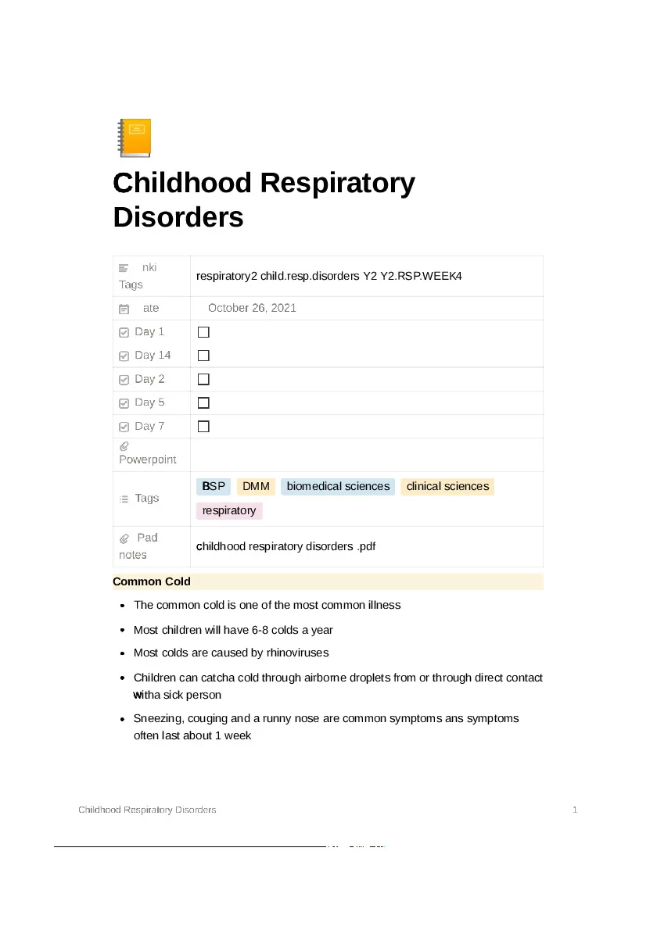Click the biomedical sciences tag

tap(338, 486)
